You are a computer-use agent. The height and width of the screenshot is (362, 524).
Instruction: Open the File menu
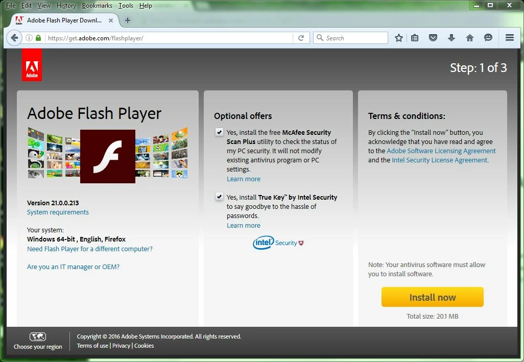(x=11, y=6)
